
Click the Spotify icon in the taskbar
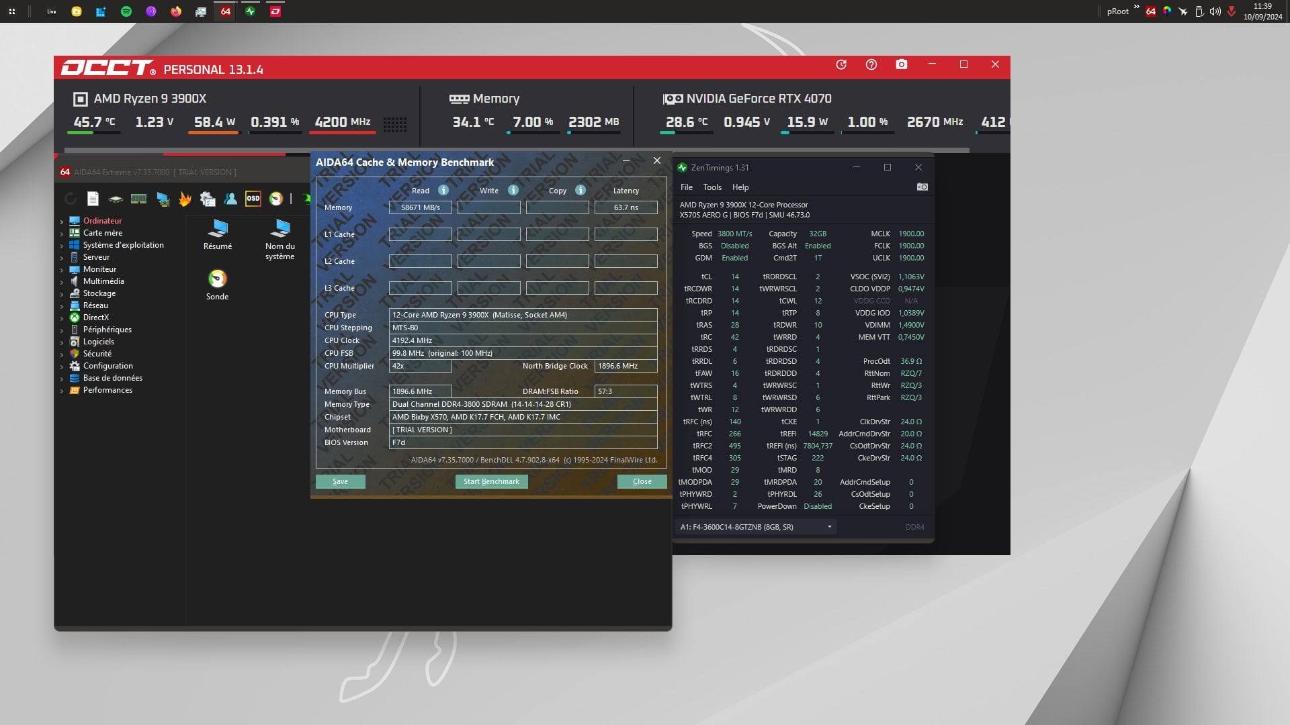126,11
